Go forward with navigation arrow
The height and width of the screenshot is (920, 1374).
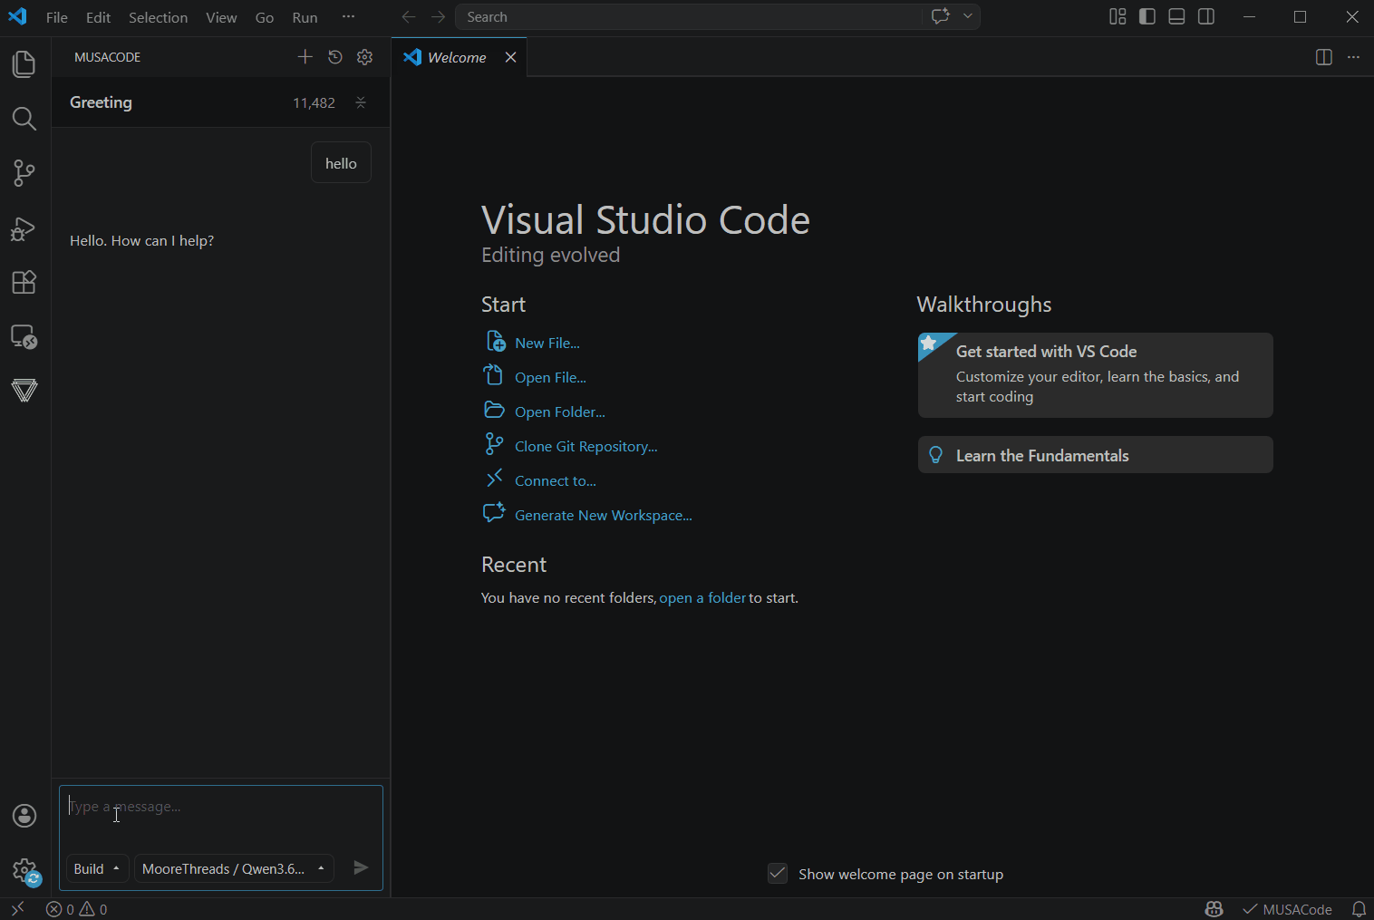439,17
